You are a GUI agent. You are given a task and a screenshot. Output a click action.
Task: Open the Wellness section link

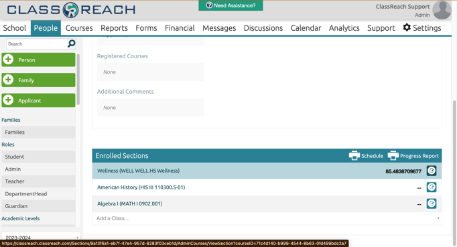point(139,171)
